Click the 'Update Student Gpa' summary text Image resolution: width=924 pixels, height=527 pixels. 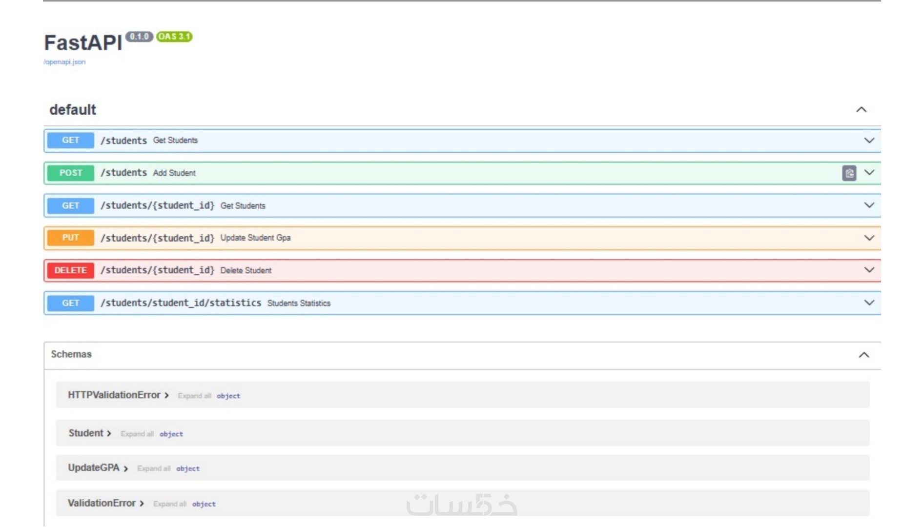click(255, 238)
